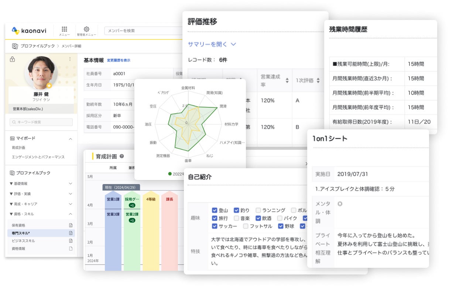Click the document icon beside 専門スキル
Screen dimensions: 449x287
pyautogui.click(x=71, y=233)
